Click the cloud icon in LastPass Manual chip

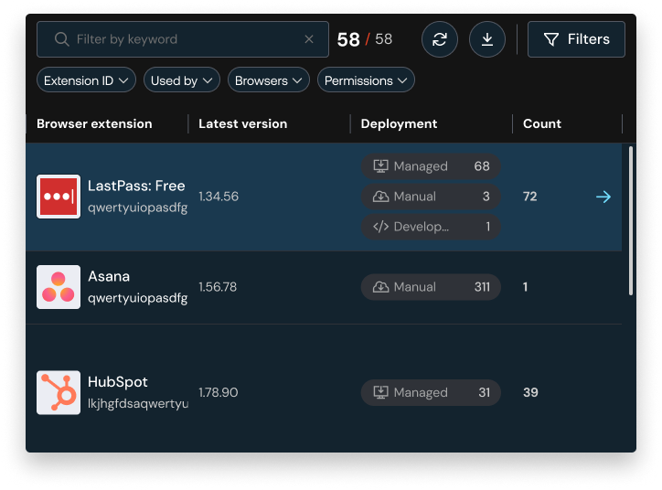tap(380, 197)
